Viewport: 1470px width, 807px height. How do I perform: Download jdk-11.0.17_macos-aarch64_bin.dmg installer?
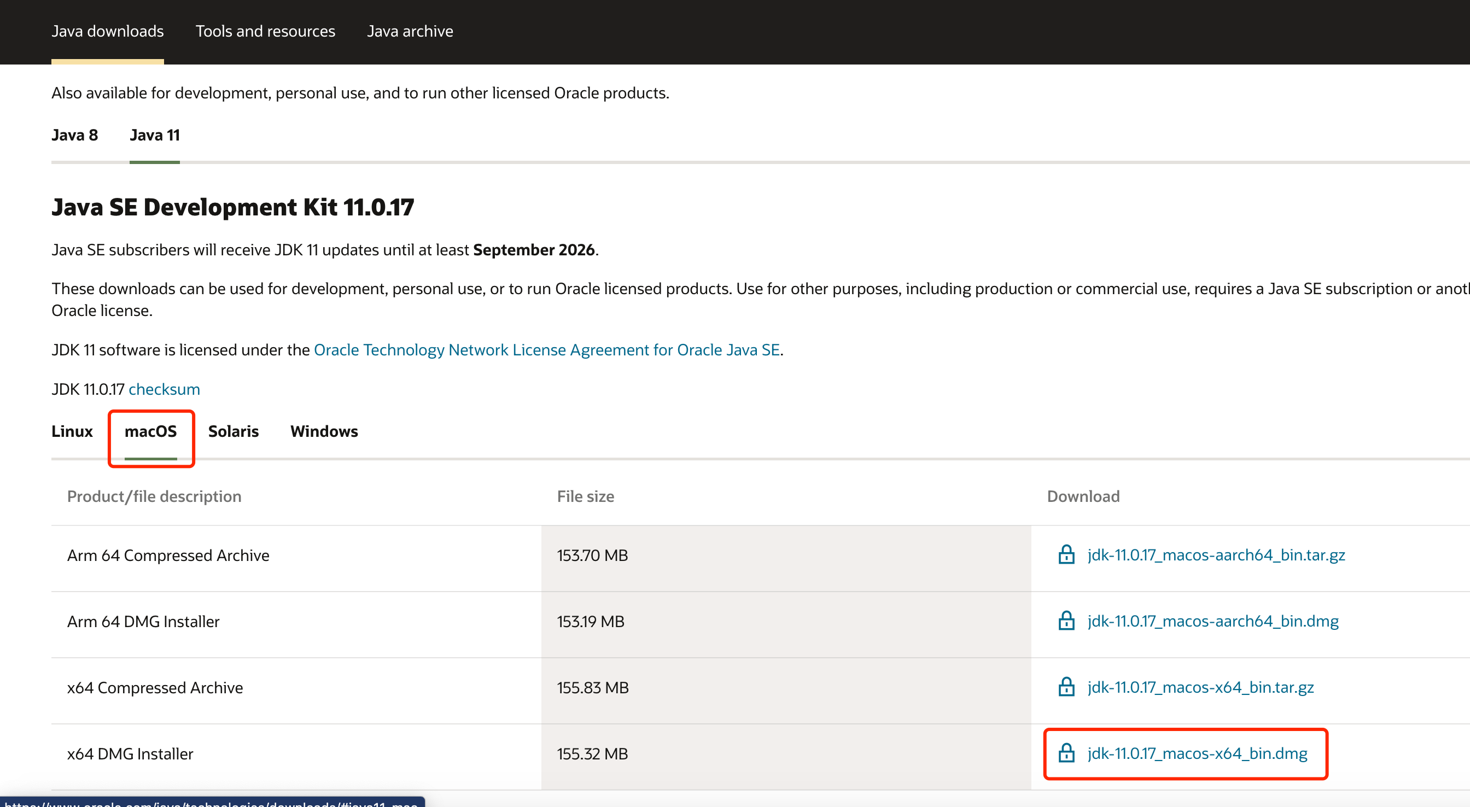[x=1212, y=621]
